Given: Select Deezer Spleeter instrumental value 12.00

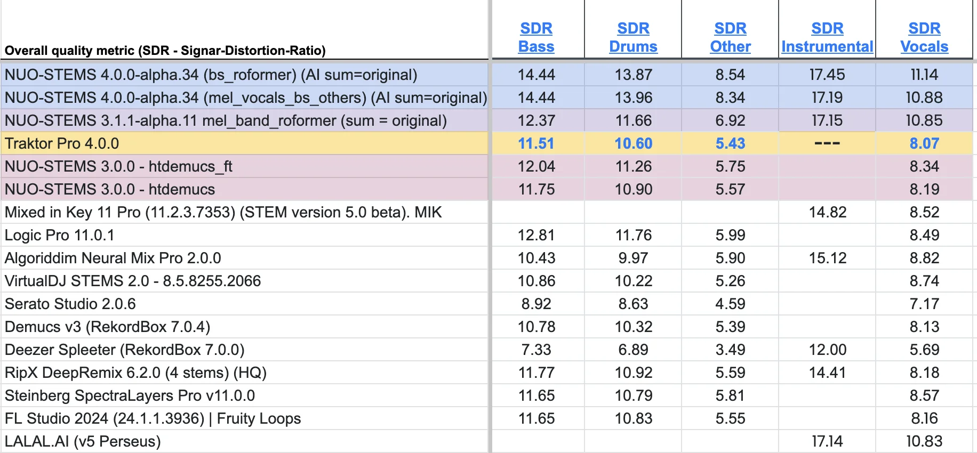Looking at the screenshot, I should [x=827, y=350].
